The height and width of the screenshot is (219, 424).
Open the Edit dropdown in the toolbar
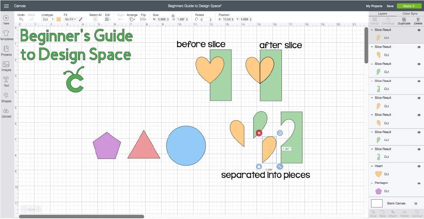[x=107, y=19]
